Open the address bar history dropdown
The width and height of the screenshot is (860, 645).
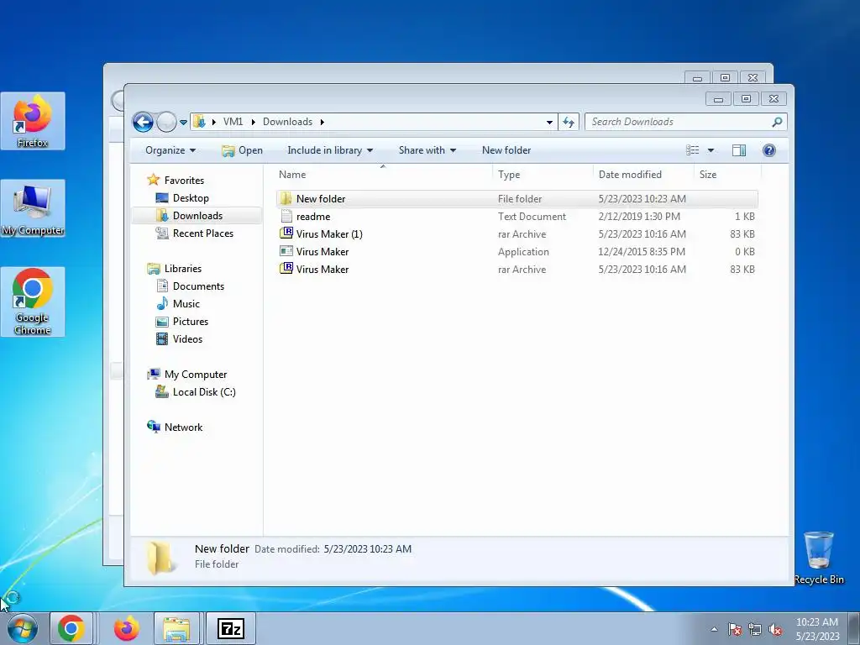tap(549, 123)
